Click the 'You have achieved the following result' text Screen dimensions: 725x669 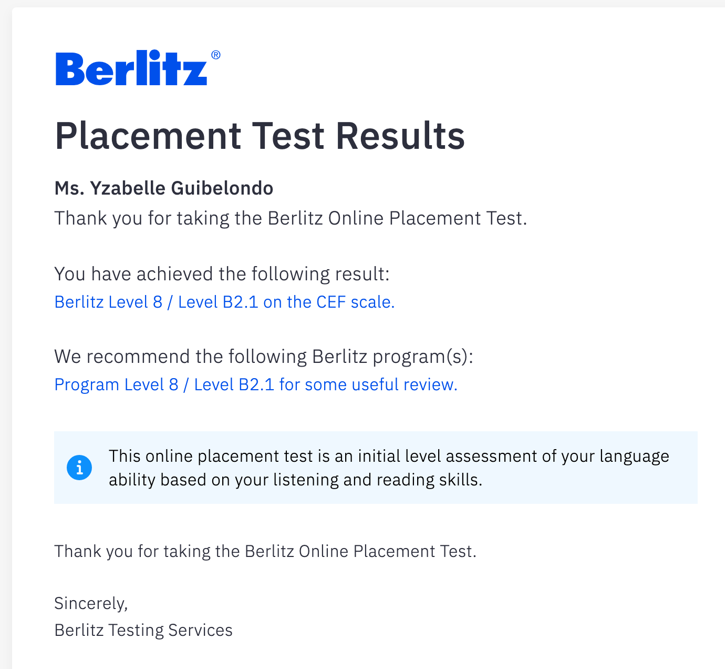[222, 274]
